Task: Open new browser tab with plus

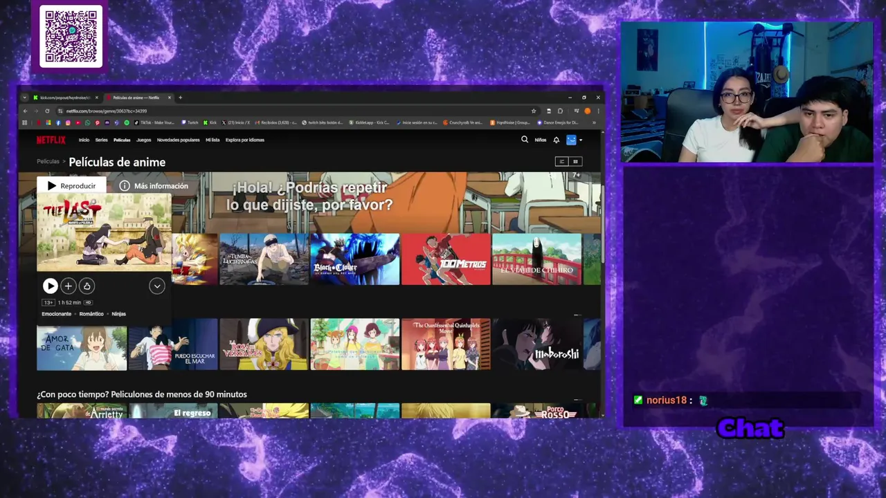Action: pos(180,98)
